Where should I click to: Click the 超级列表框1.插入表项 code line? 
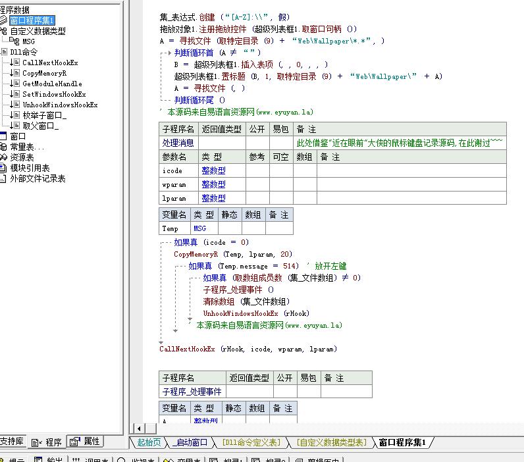click(251, 64)
